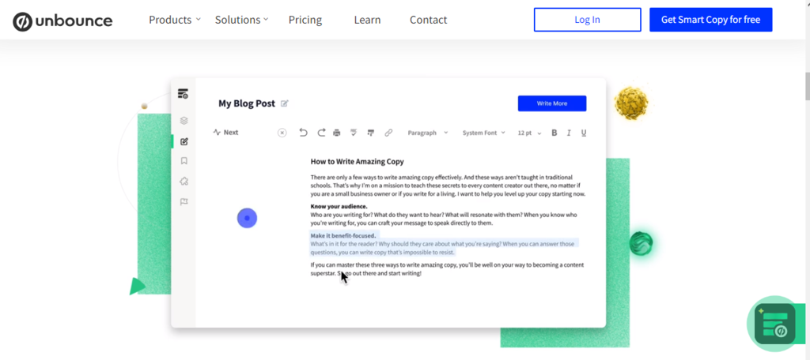This screenshot has height=360, width=810.
Task: Open the Products menu
Action: pyautogui.click(x=174, y=20)
